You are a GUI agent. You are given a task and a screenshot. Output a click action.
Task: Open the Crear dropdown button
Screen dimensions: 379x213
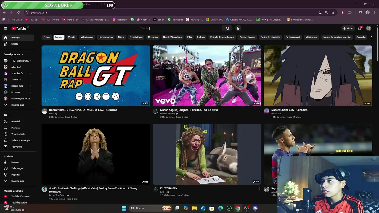click(x=348, y=28)
